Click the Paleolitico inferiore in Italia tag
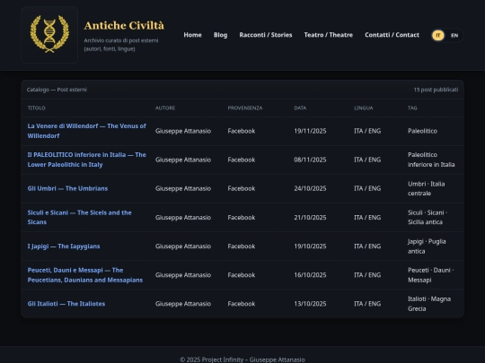This screenshot has height=363, width=485. tap(431, 160)
